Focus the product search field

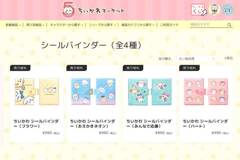[208, 25]
